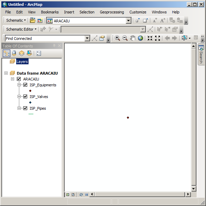Collapse the ARACAIU layer tree node
The image size is (206, 206).
click(x=12, y=79)
